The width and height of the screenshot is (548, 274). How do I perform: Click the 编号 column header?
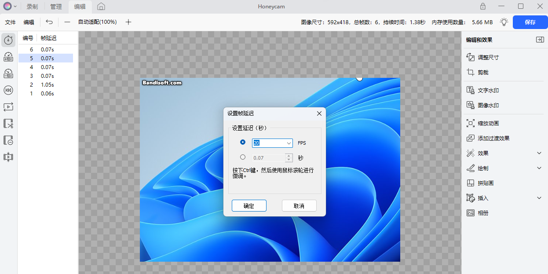[x=28, y=38]
